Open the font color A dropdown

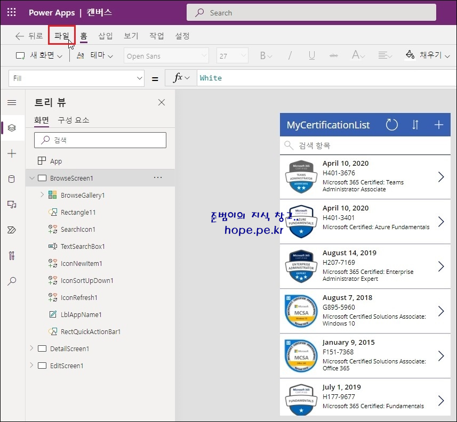tap(358, 55)
